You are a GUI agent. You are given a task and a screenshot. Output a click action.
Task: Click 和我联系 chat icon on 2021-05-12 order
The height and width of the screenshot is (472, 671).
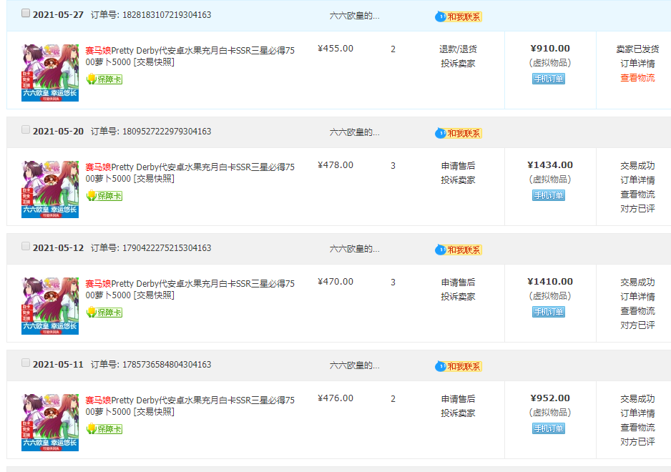point(459,250)
